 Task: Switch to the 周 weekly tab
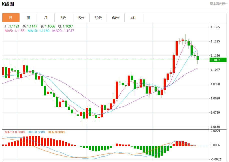[28, 18]
